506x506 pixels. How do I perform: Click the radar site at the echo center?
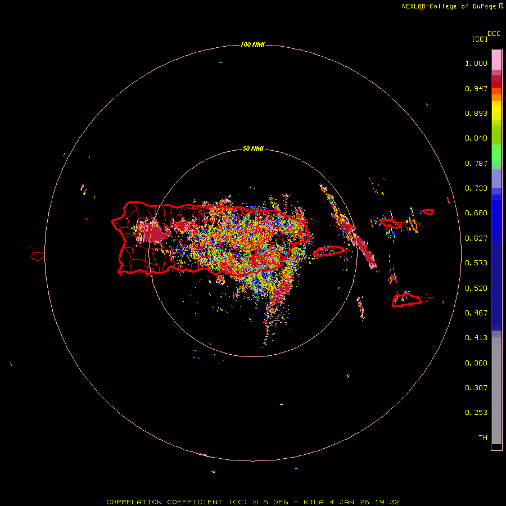[x=252, y=252]
